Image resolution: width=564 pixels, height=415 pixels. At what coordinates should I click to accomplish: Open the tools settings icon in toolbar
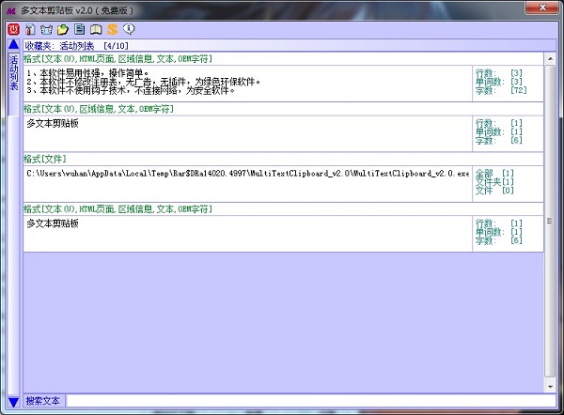[x=30, y=29]
